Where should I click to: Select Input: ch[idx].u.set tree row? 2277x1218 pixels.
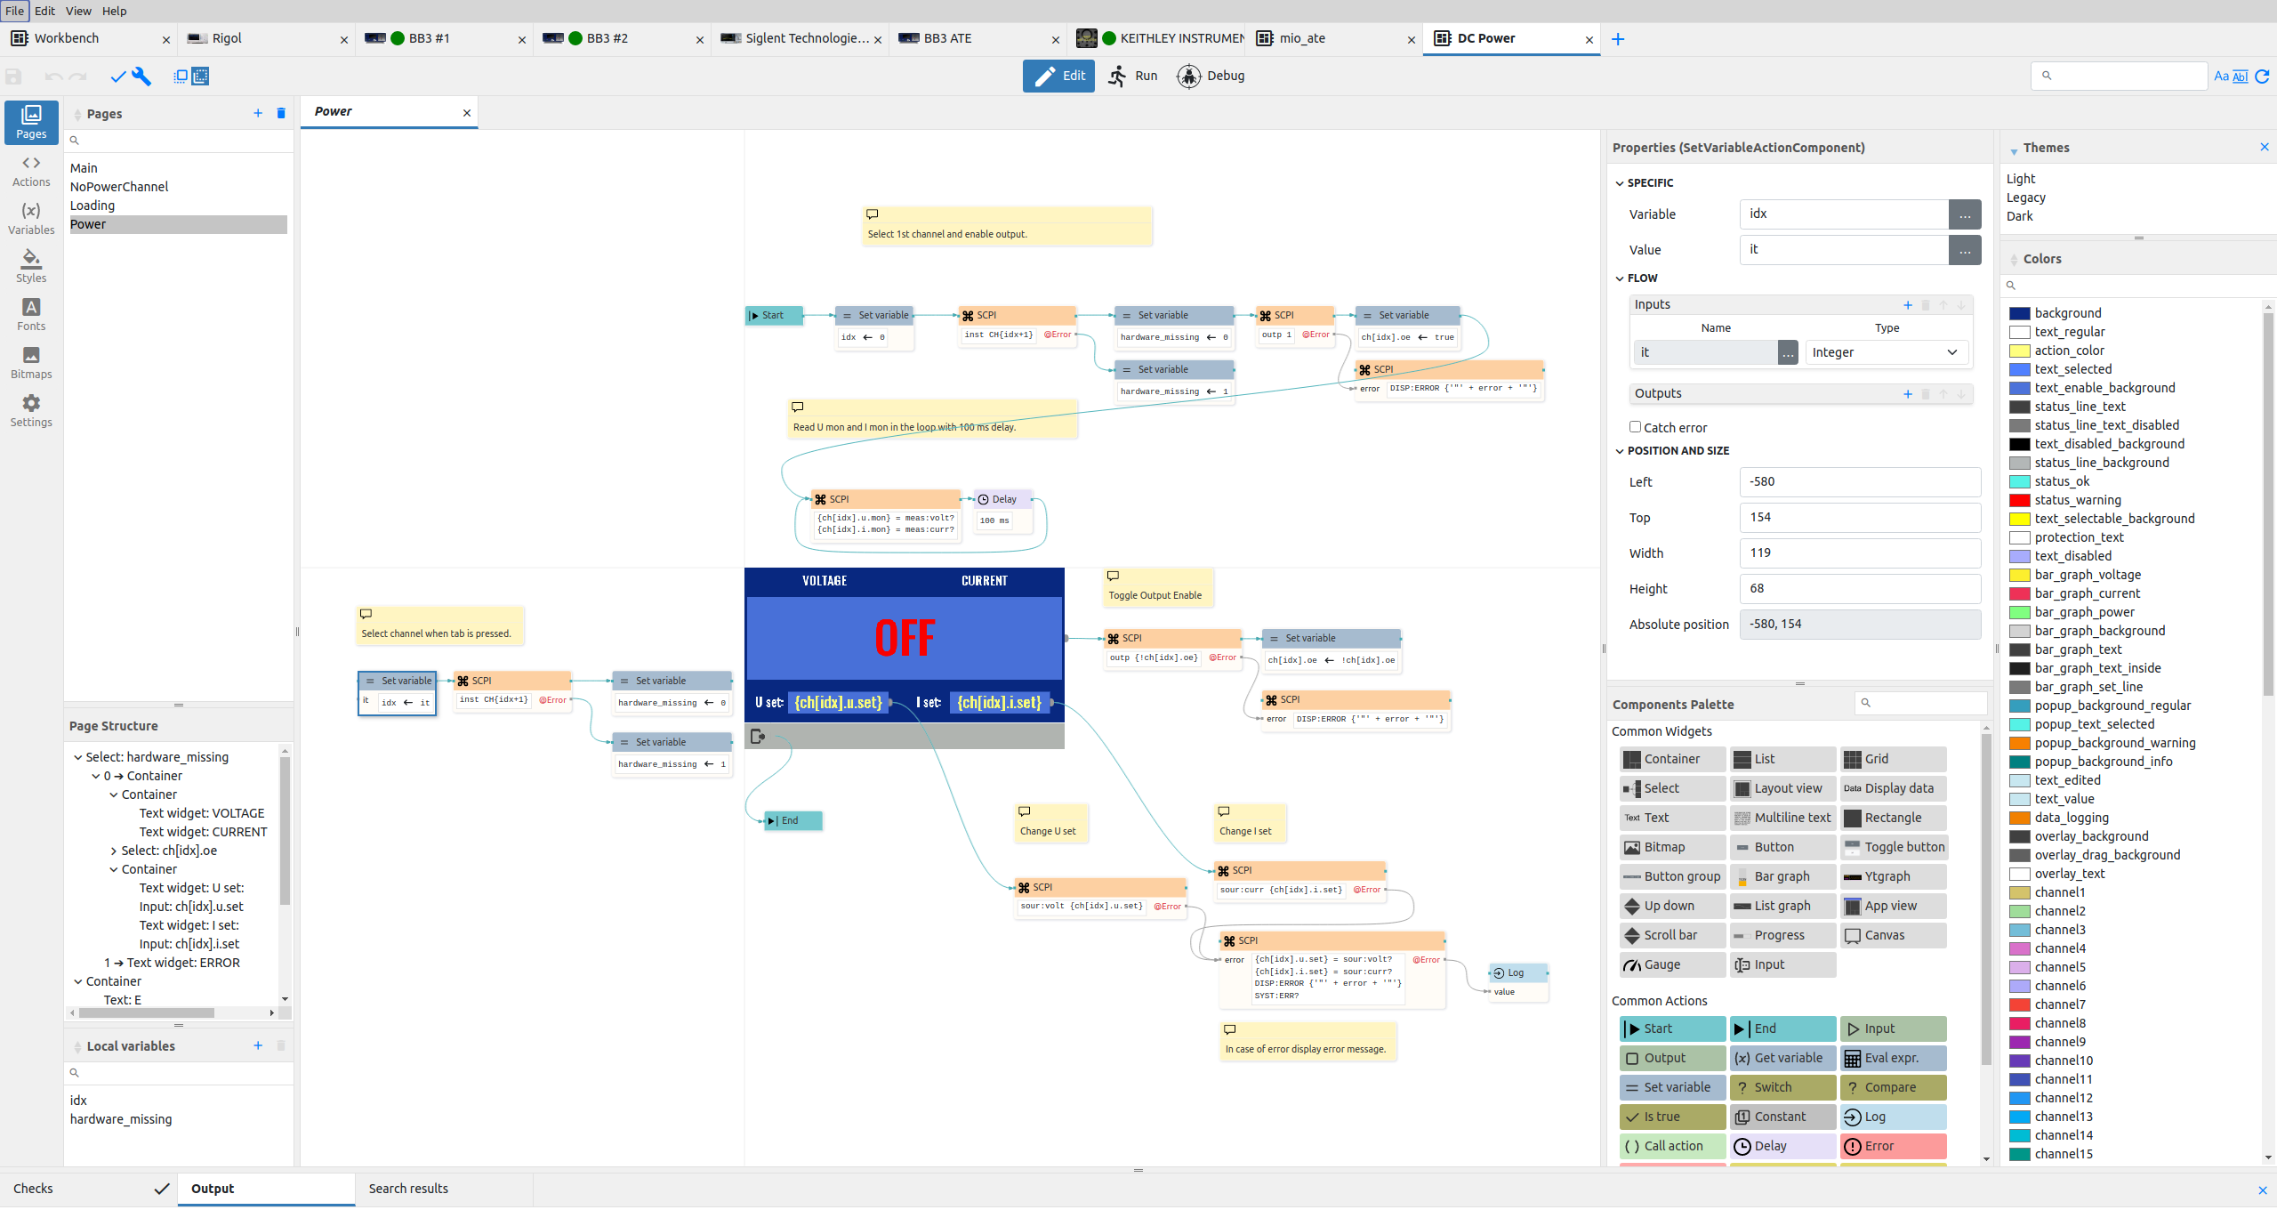190,907
